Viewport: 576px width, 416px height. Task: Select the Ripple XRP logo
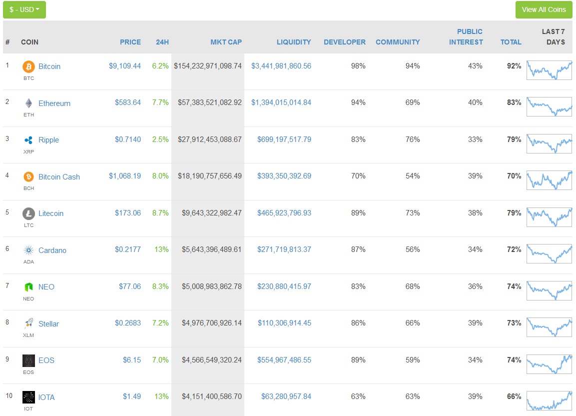coord(28,140)
